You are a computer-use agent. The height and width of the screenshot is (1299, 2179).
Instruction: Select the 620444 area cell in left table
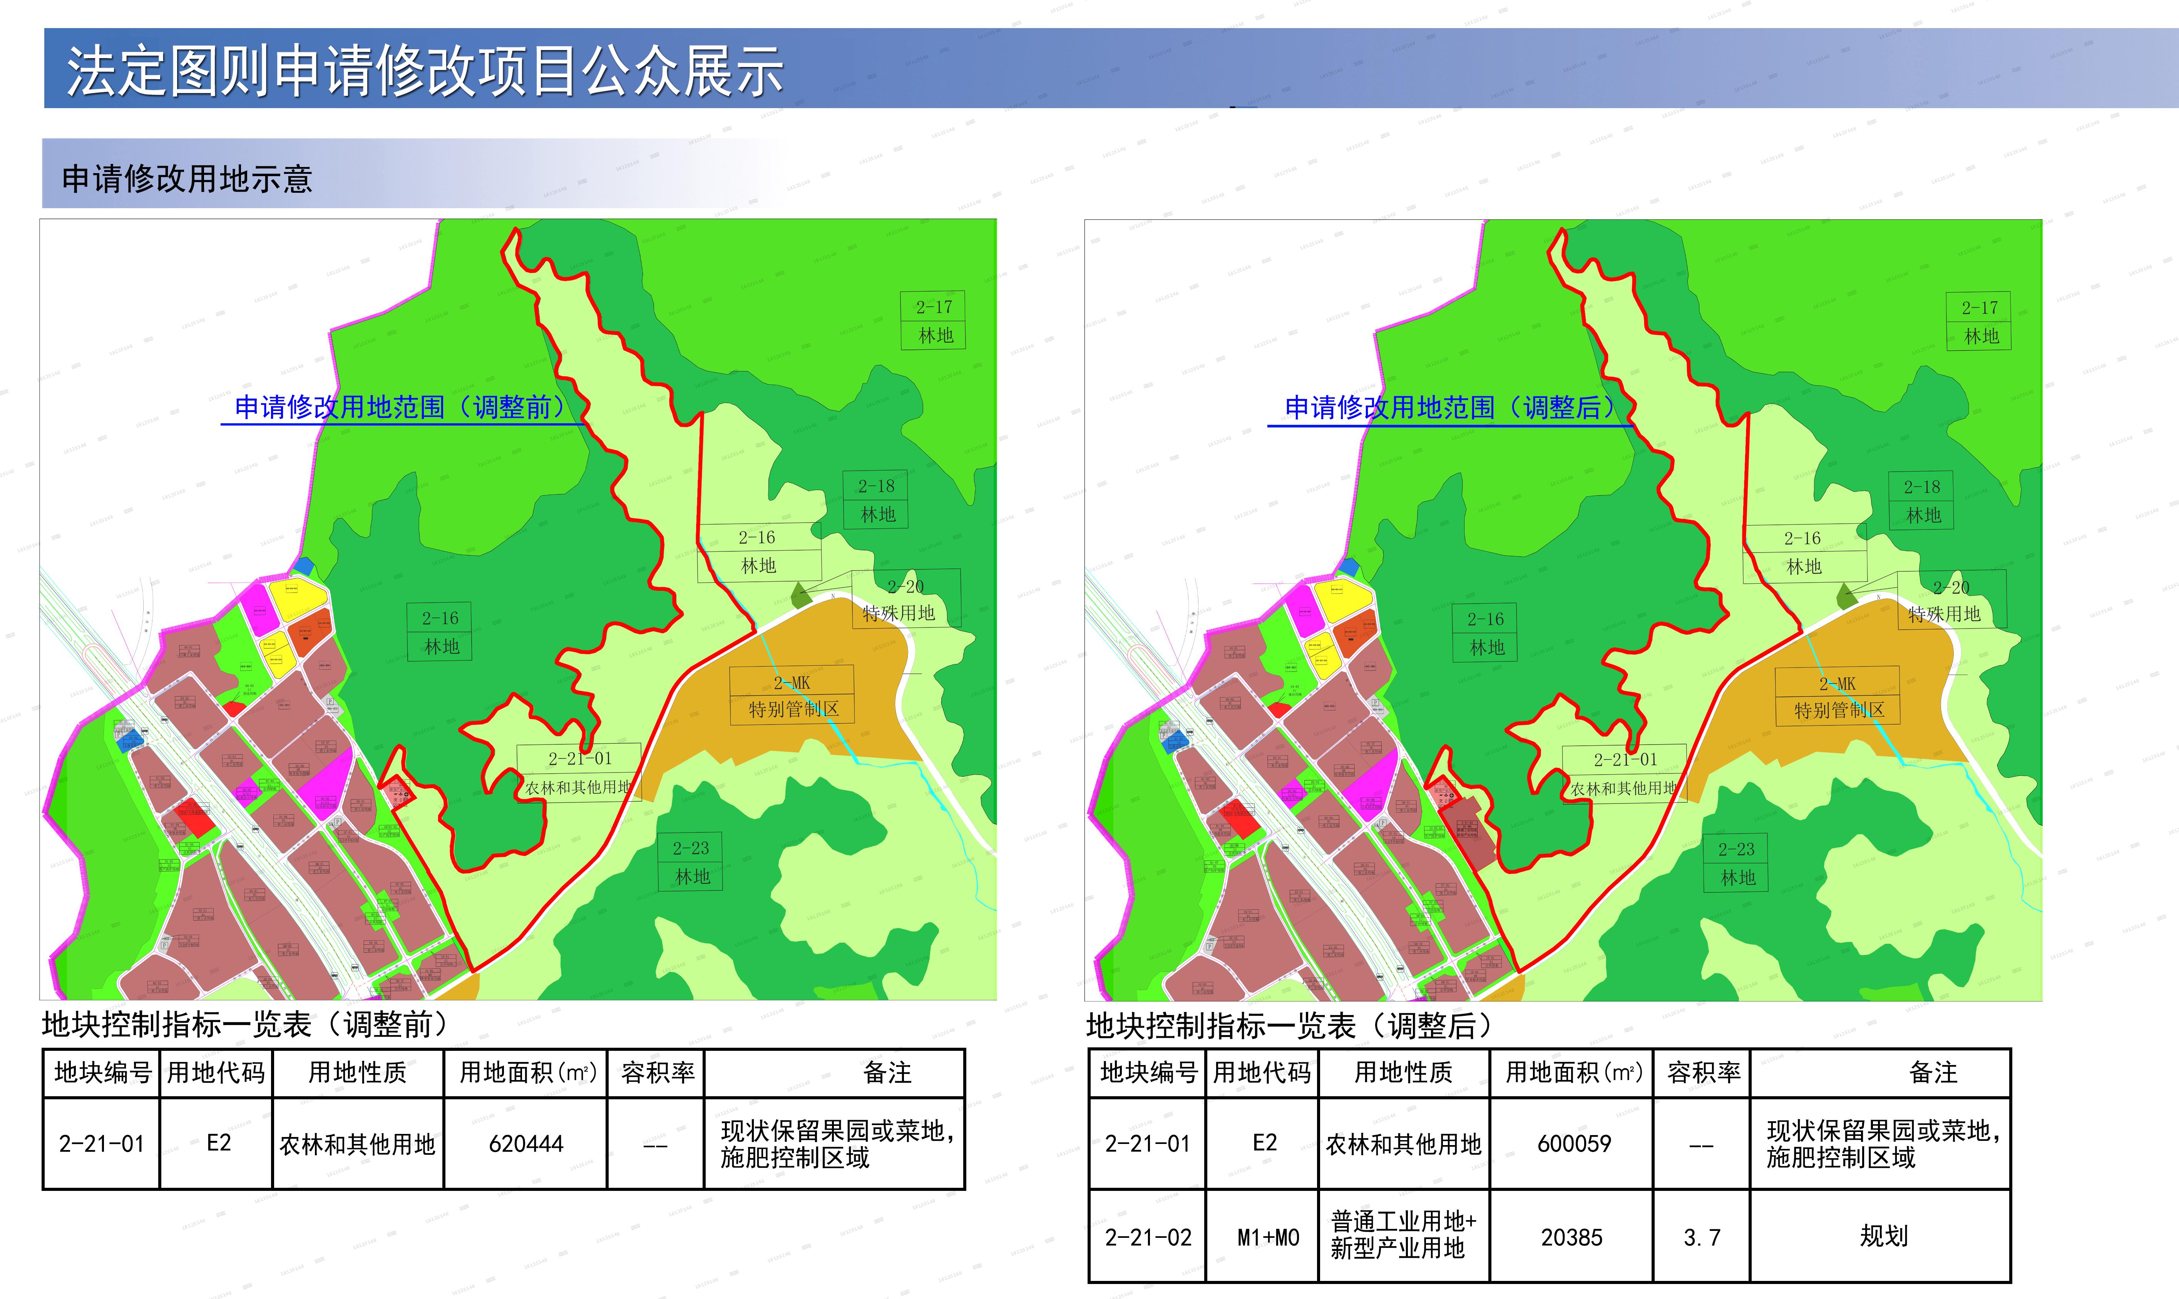(526, 1143)
